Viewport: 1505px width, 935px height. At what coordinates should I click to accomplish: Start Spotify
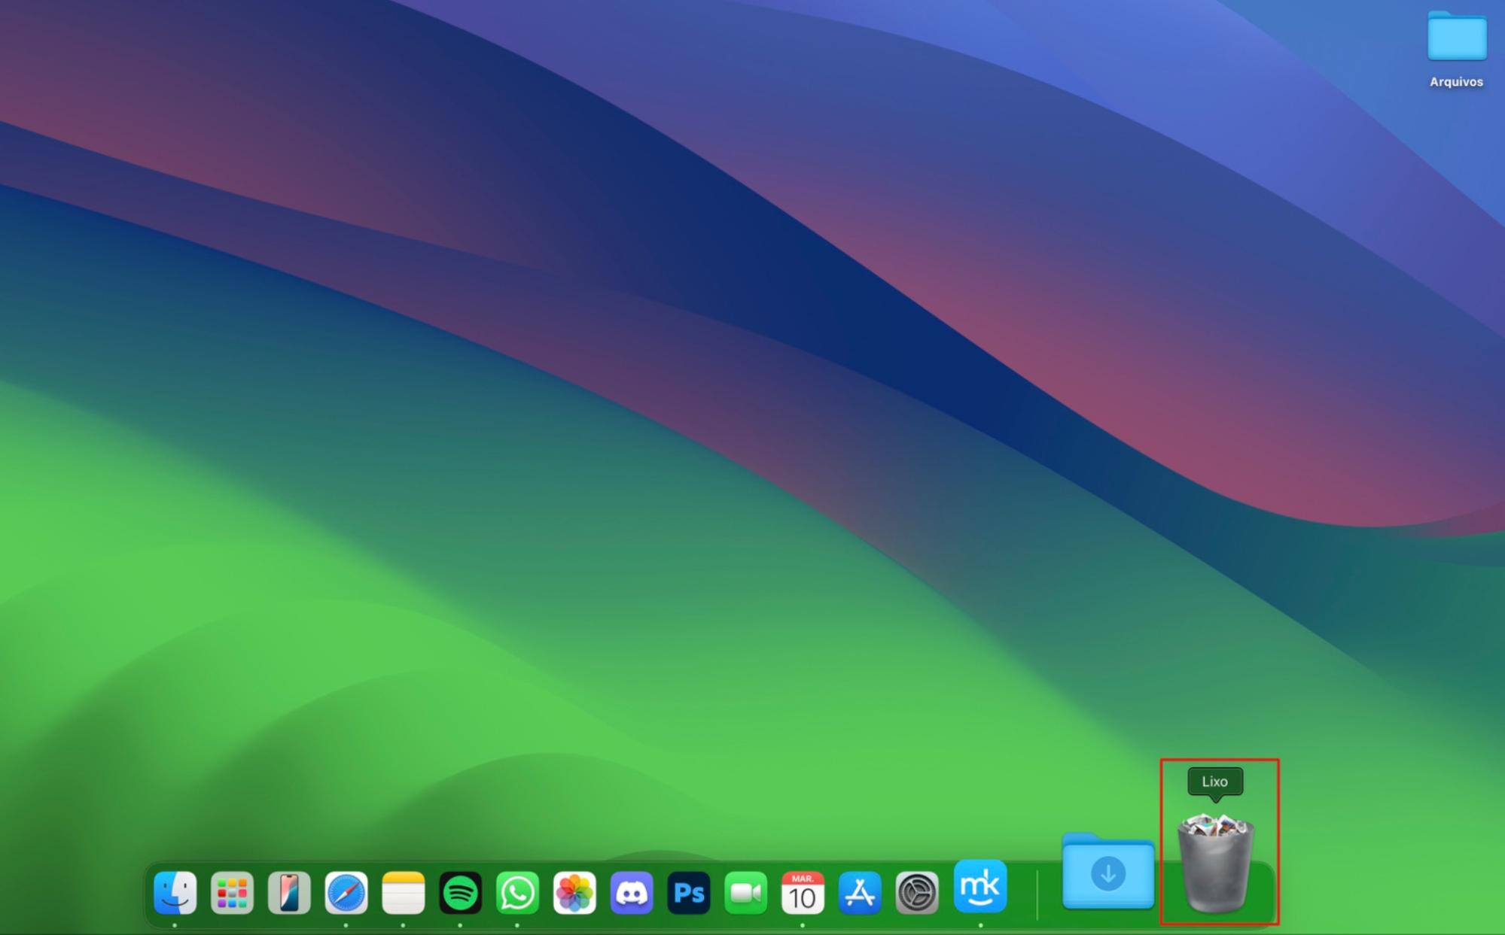[460, 894]
